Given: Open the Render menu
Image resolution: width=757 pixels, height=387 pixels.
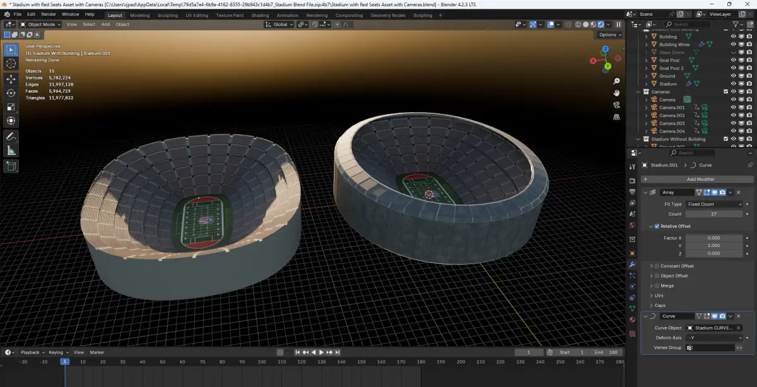Looking at the screenshot, I should click(x=49, y=14).
